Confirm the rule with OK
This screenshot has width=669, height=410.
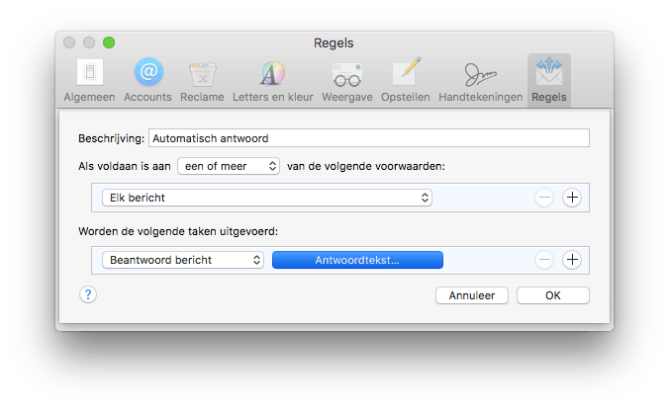tap(552, 294)
